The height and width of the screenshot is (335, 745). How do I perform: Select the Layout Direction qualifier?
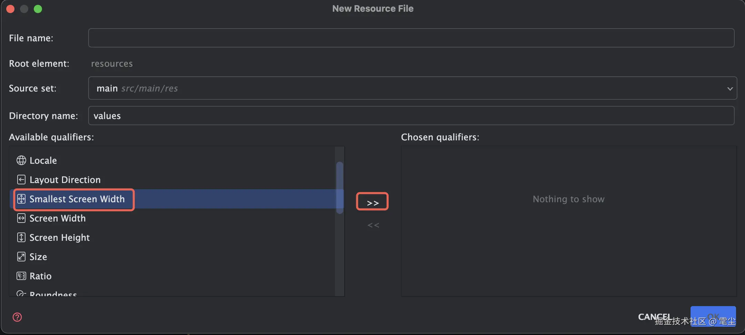click(65, 180)
